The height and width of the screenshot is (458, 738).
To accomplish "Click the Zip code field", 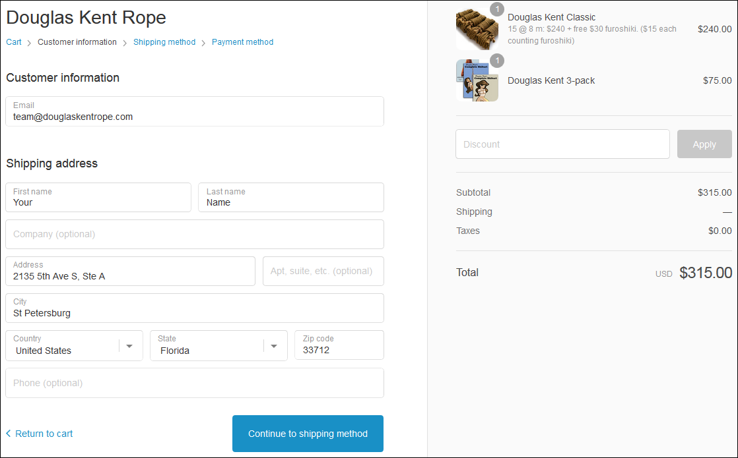I will pyautogui.click(x=339, y=345).
